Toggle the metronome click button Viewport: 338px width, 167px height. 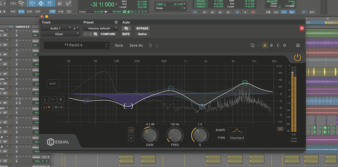click(x=276, y=12)
